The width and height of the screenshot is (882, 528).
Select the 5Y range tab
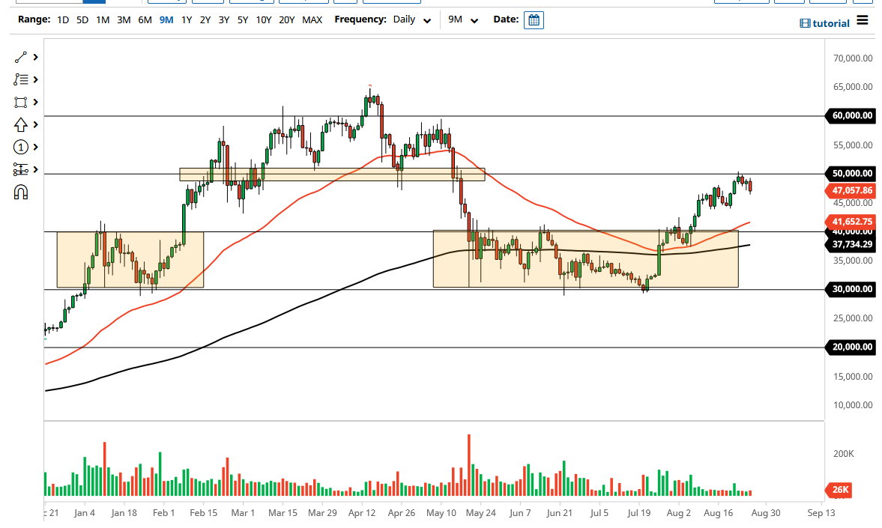241,20
